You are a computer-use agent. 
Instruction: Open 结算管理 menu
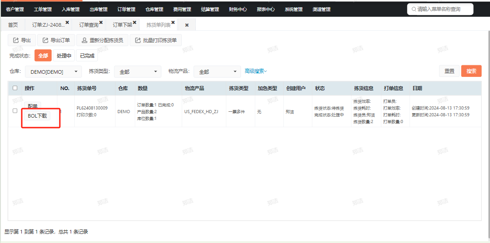coord(210,10)
